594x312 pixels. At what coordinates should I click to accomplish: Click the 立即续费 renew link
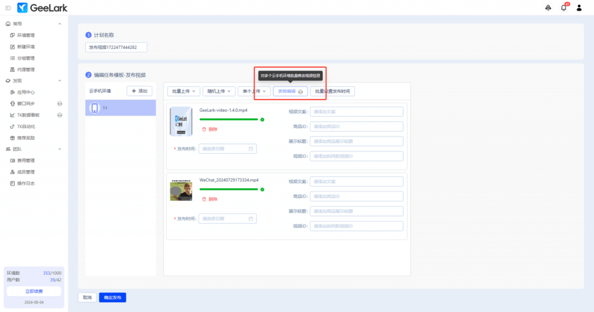tap(34, 291)
